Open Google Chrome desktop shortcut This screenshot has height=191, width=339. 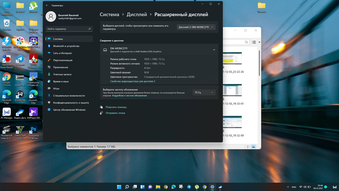click(7, 77)
